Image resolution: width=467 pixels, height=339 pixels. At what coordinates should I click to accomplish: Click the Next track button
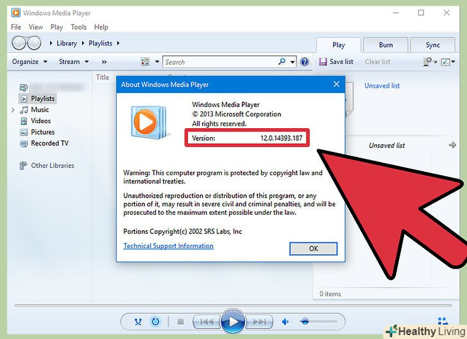click(259, 322)
